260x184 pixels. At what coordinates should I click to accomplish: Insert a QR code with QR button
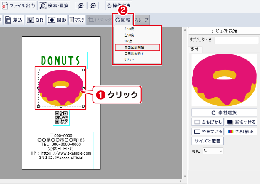point(35,20)
